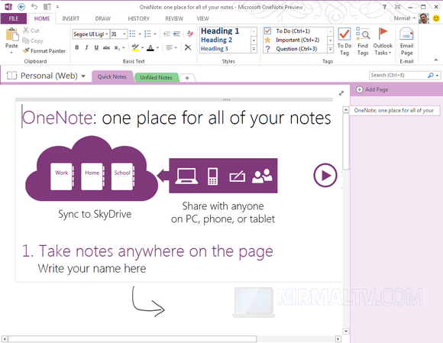
Task: Open 'OneNote: one place for all' page
Action: click(395, 111)
